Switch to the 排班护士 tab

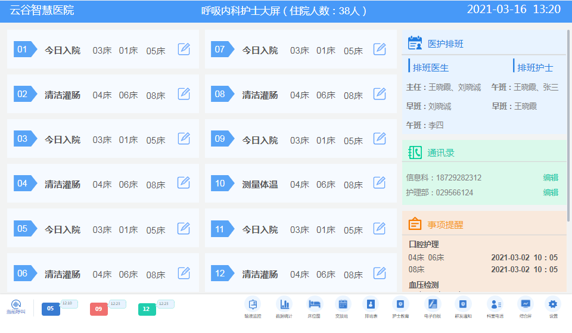pyautogui.click(x=534, y=67)
